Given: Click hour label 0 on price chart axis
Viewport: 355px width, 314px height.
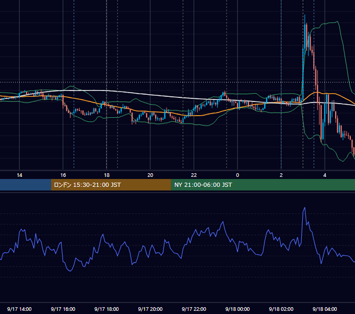Looking at the screenshot, I should 238,175.
